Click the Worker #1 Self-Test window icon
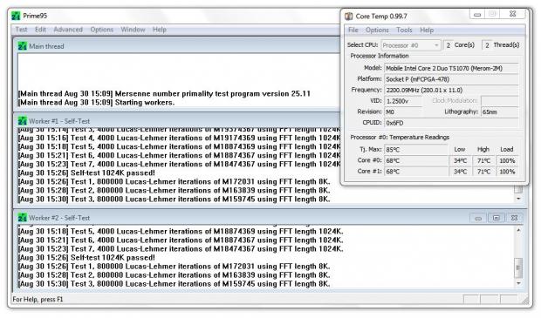Screen dimensions: 541x318 coord(22,121)
